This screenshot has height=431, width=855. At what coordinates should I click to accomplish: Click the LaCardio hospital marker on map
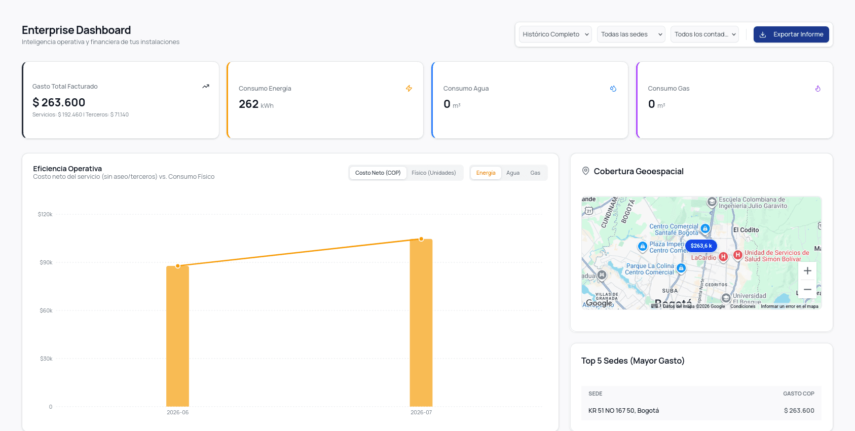tap(723, 257)
